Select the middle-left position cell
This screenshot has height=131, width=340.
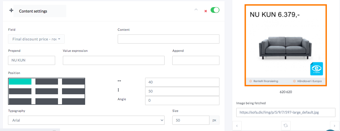point(20,91)
